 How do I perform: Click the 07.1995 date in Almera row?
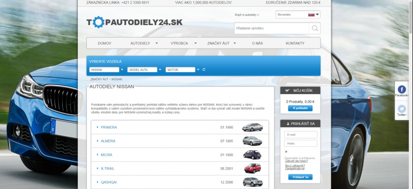pyautogui.click(x=227, y=141)
